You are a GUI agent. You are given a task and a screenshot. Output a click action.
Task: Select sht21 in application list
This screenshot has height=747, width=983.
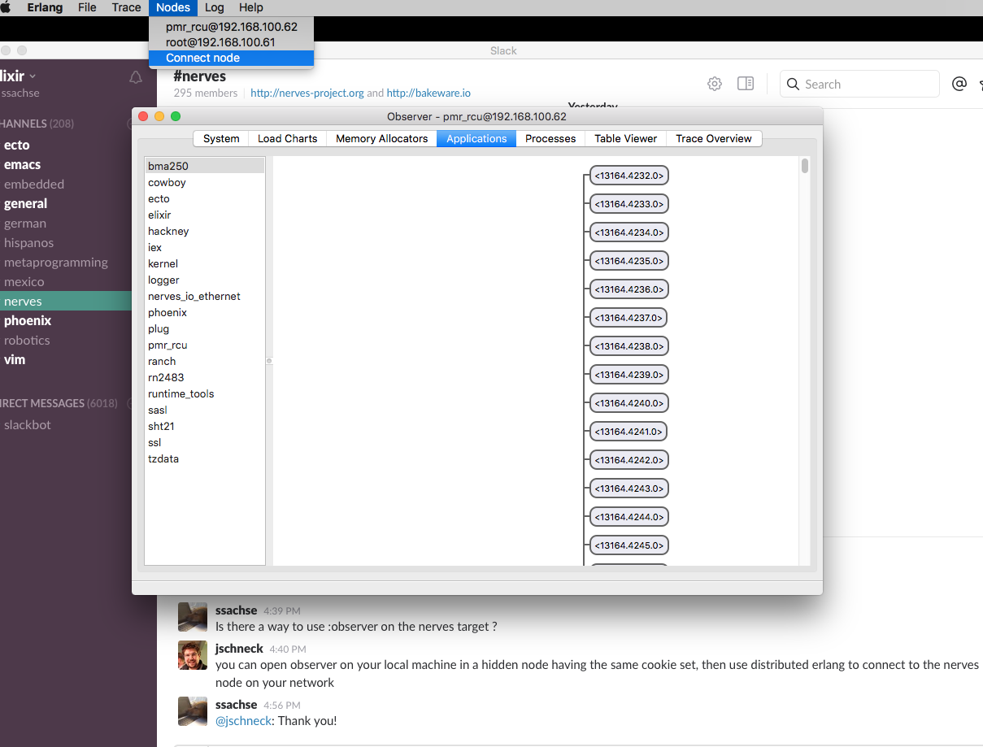point(205,426)
